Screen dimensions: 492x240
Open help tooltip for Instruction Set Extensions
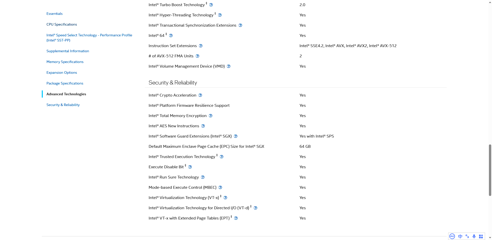click(201, 46)
